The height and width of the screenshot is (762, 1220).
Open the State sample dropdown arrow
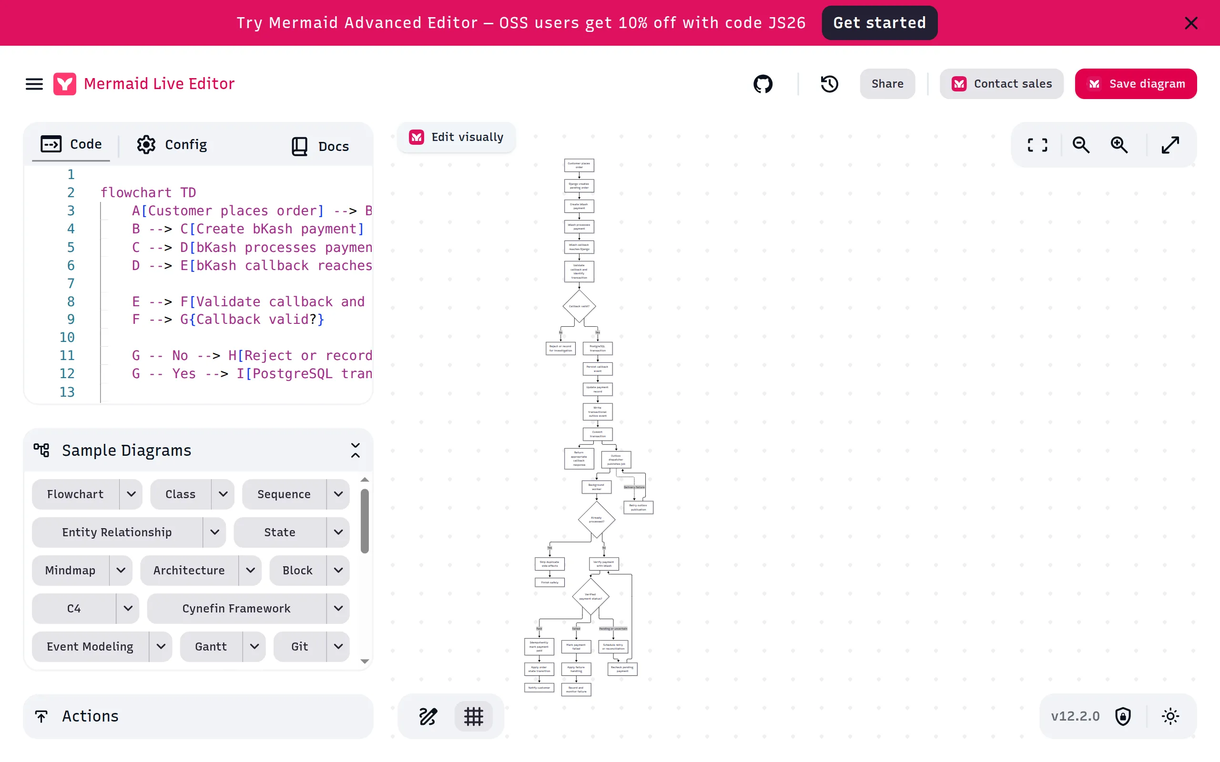pos(338,532)
